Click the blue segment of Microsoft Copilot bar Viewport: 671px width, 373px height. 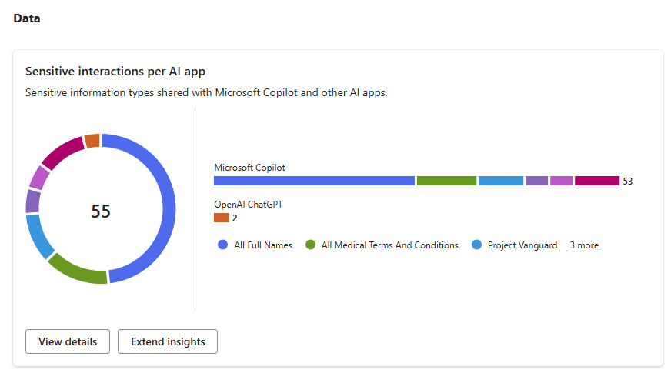pos(314,181)
